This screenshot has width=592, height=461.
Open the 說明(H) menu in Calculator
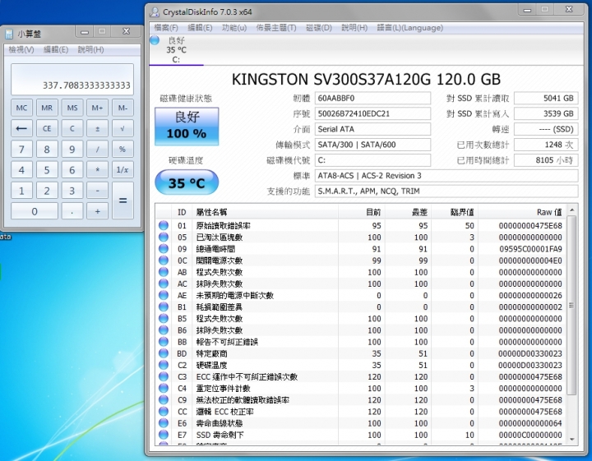(x=90, y=49)
